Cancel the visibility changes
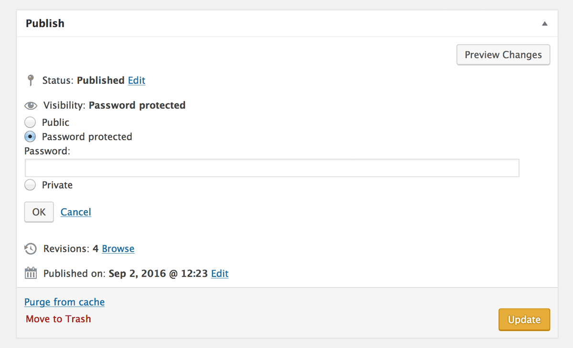This screenshot has height=348, width=573. point(76,212)
